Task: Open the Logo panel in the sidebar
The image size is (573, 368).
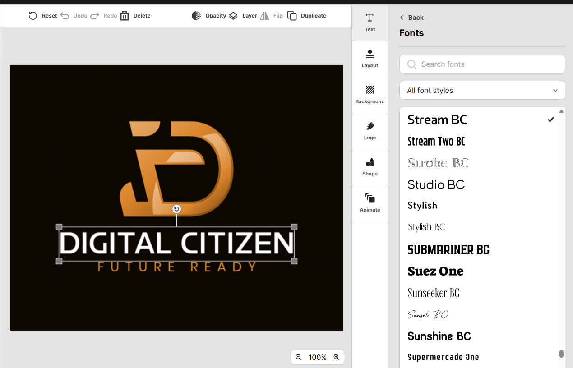Action: [370, 131]
